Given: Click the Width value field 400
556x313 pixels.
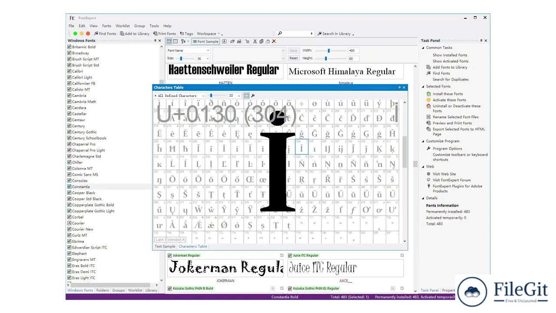Looking at the screenshot, I should point(353,50).
